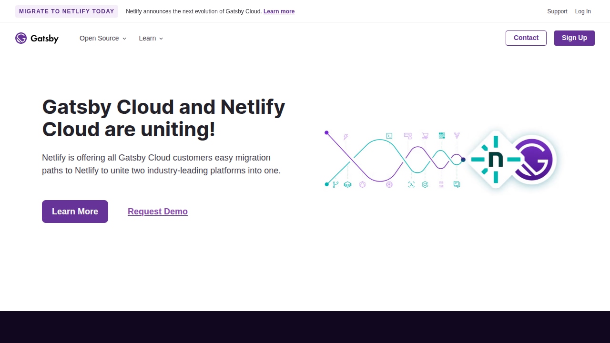Expand the Learn dropdown in the navigation
The height and width of the screenshot is (343, 610).
[x=151, y=38]
